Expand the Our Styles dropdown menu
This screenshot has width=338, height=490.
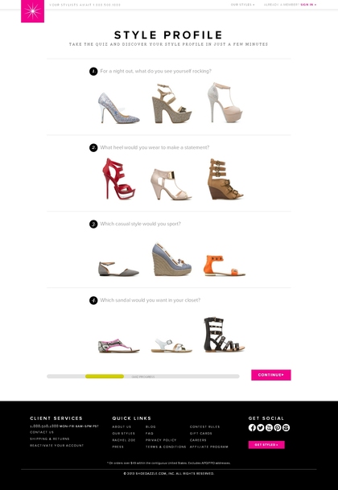tap(242, 5)
